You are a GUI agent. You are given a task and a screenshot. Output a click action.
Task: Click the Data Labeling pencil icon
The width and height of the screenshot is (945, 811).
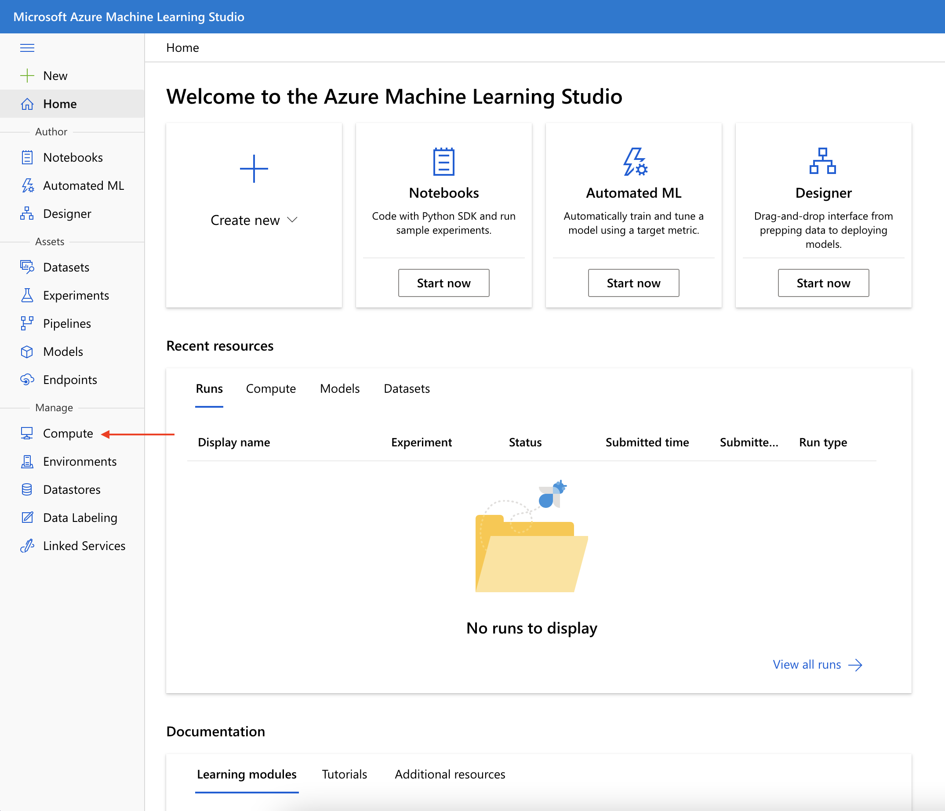click(27, 518)
